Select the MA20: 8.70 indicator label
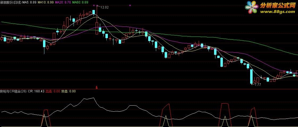 (63, 2)
